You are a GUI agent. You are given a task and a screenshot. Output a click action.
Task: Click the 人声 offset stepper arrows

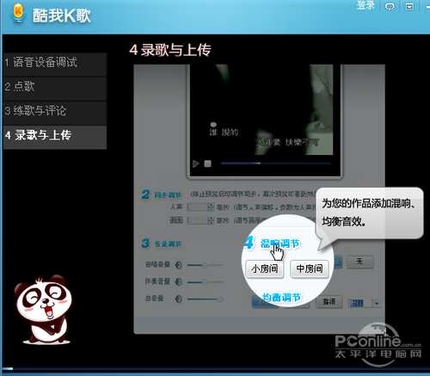[x=211, y=206]
